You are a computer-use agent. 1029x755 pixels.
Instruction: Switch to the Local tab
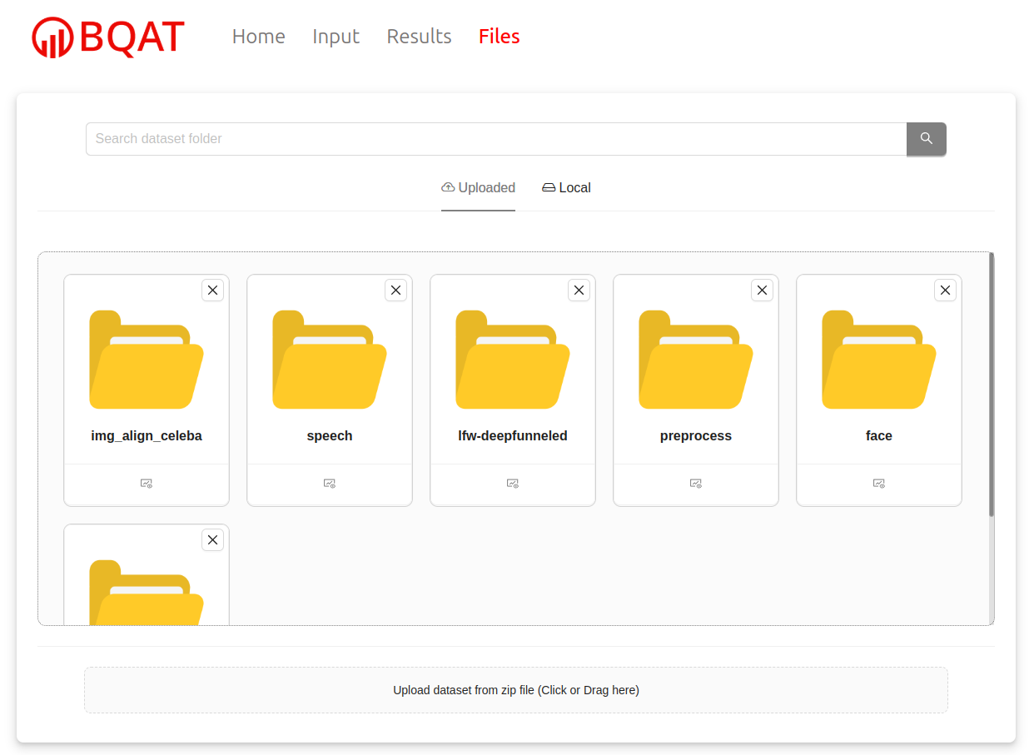[x=566, y=188]
